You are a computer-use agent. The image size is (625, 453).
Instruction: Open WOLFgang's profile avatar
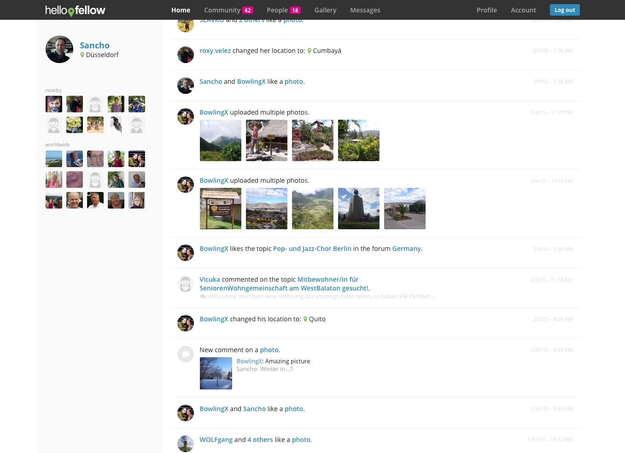185,443
